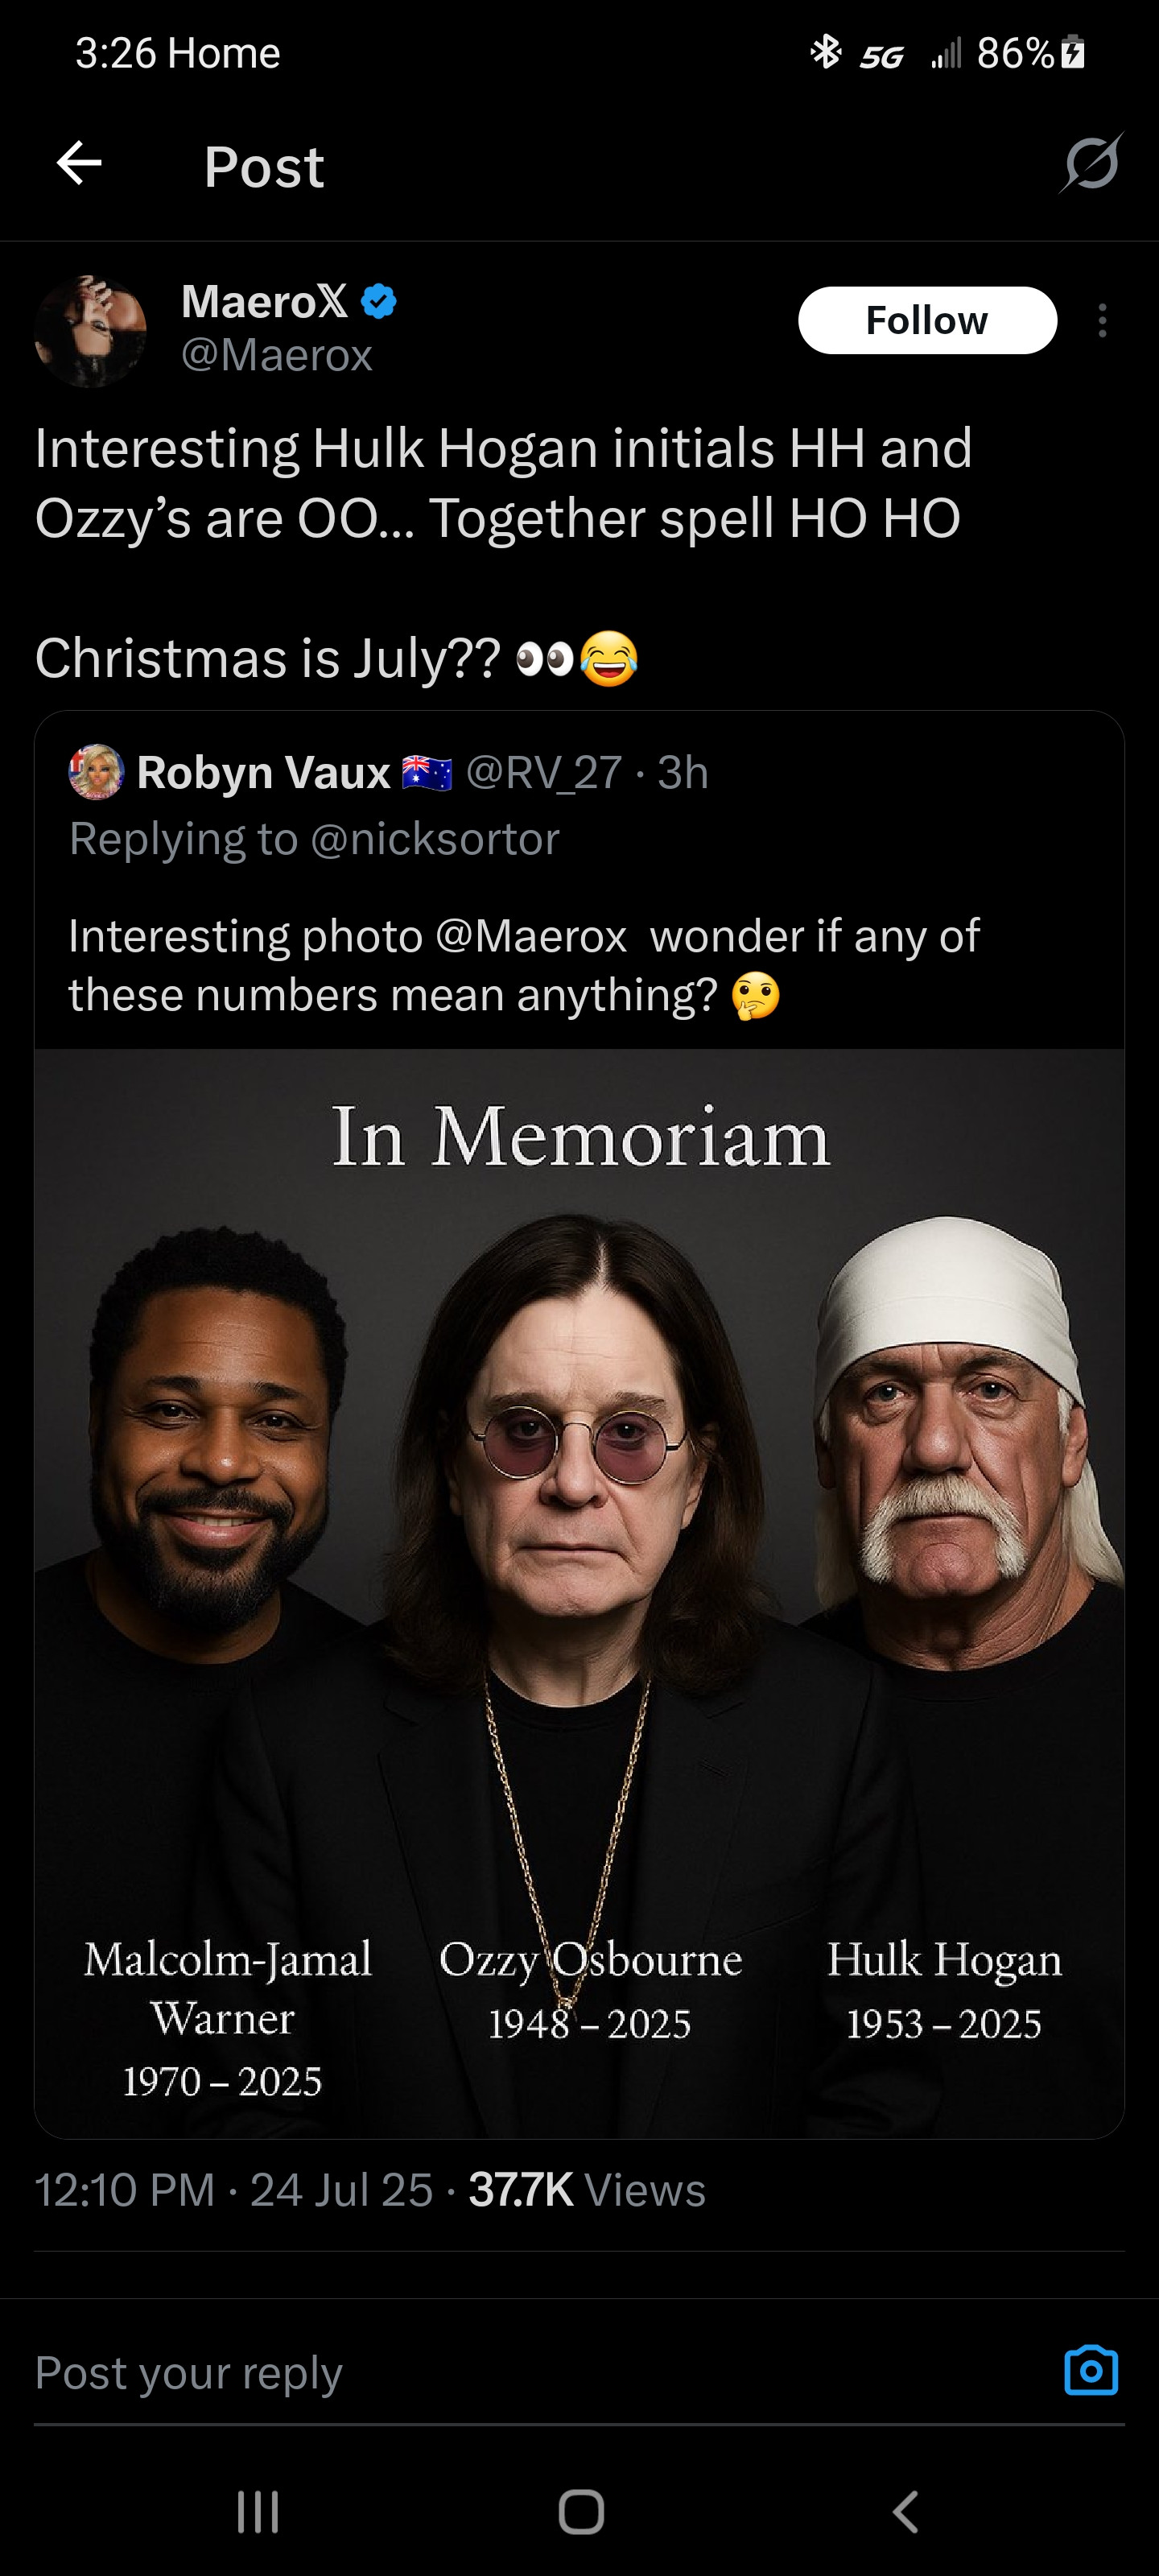Open the @Maerox handle under name
Viewport: 1159px width, 2576px height.
(277, 355)
